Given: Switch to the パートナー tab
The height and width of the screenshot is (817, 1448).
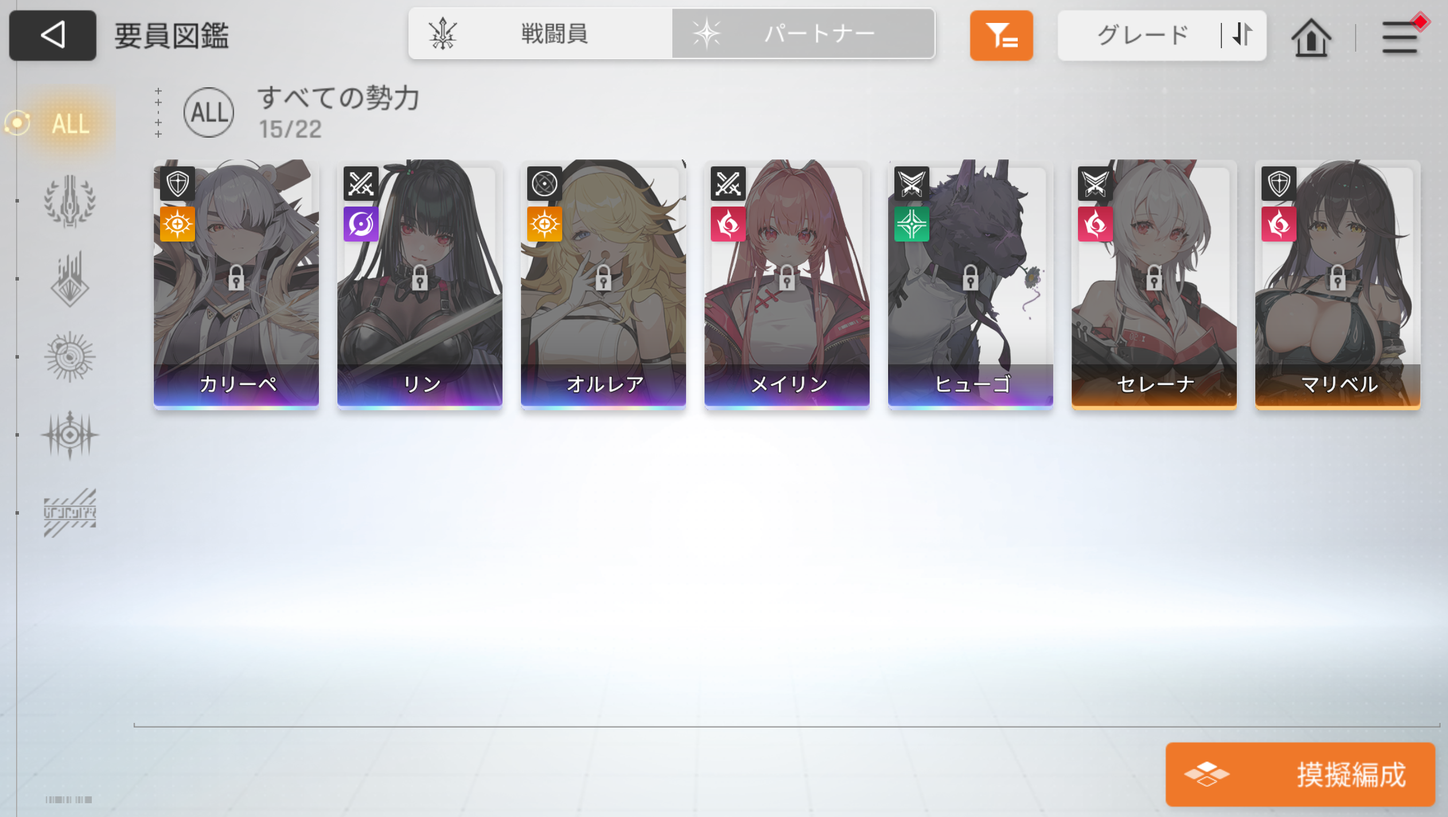Looking at the screenshot, I should (803, 34).
